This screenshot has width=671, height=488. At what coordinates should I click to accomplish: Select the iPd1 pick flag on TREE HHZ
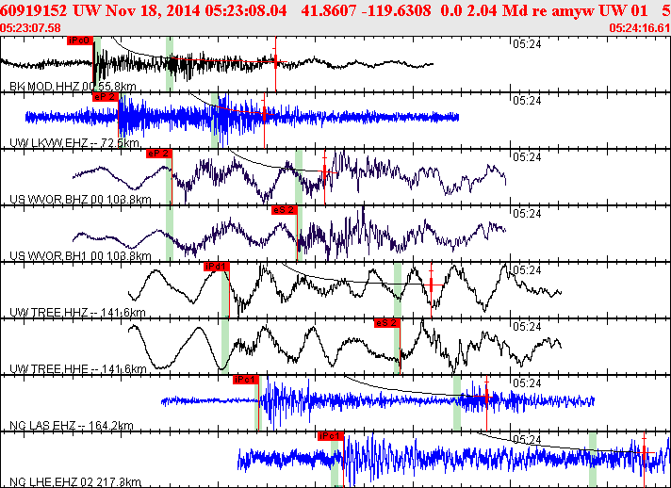coord(217,267)
